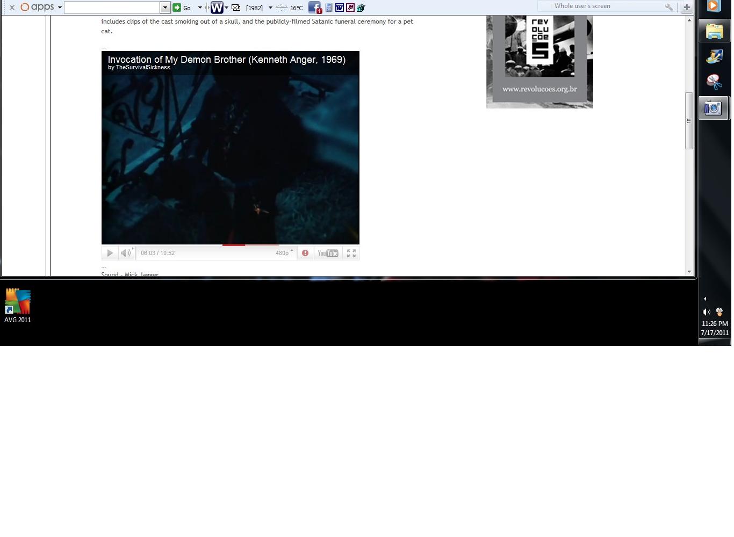The width and height of the screenshot is (734, 537).
Task: Open Windows Explorer from the taskbar
Action: [x=714, y=32]
